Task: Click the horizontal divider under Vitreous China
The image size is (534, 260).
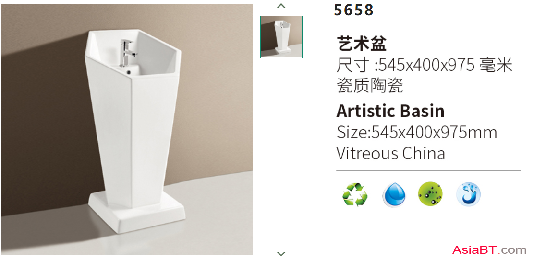Action: (x=428, y=170)
